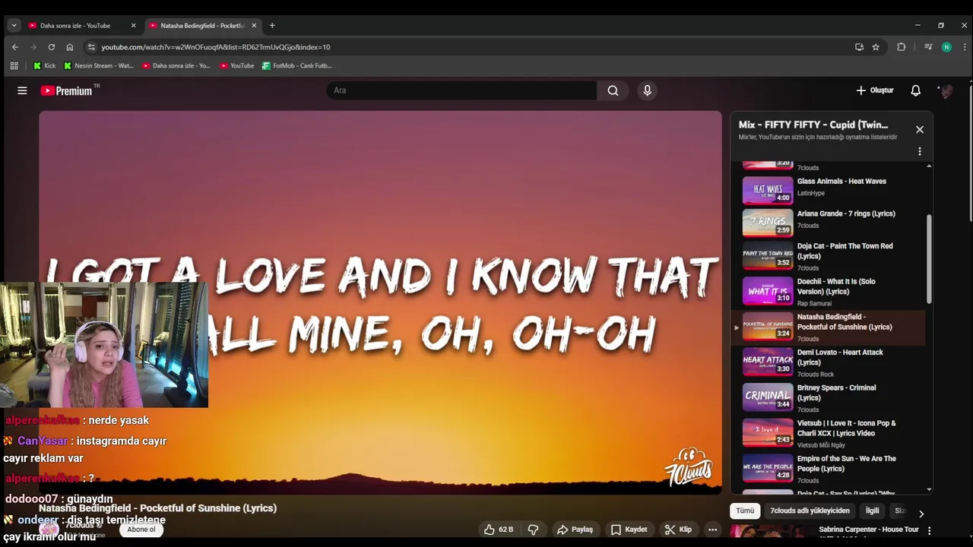Bookmark this page with the star icon

[x=876, y=47]
